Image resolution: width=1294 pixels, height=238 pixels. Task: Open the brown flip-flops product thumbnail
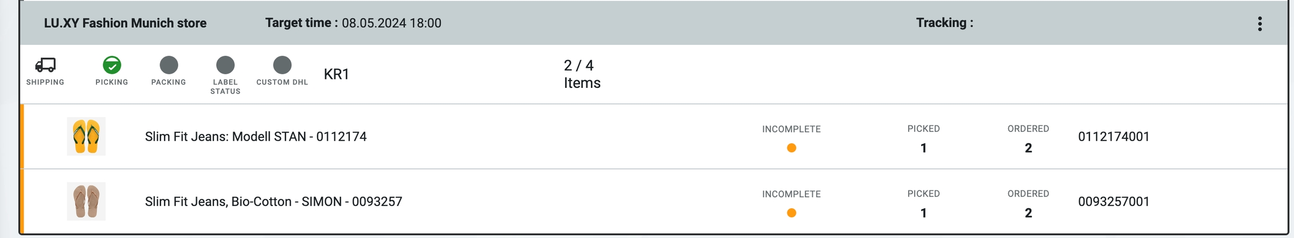point(86,202)
